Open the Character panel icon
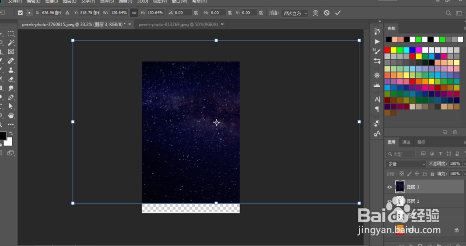This screenshot has width=466, height=246. (377, 99)
